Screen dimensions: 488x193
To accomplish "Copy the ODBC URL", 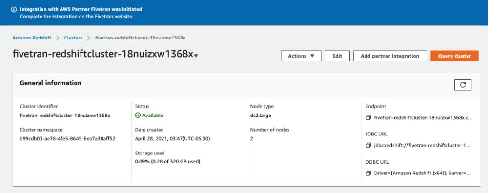I will 368,173.
